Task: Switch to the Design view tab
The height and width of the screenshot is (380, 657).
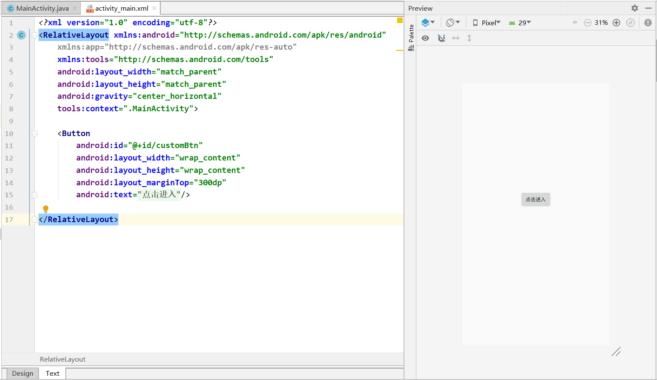Action: pyautogui.click(x=23, y=373)
